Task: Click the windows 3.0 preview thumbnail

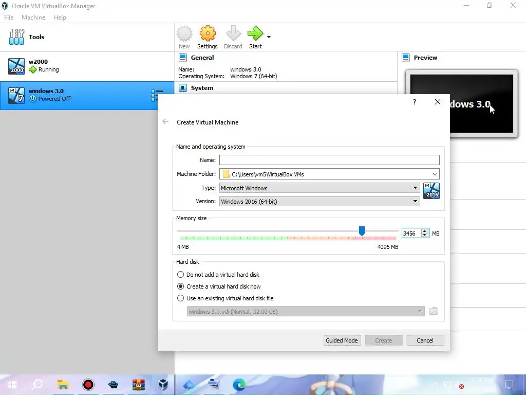Action: (482, 103)
